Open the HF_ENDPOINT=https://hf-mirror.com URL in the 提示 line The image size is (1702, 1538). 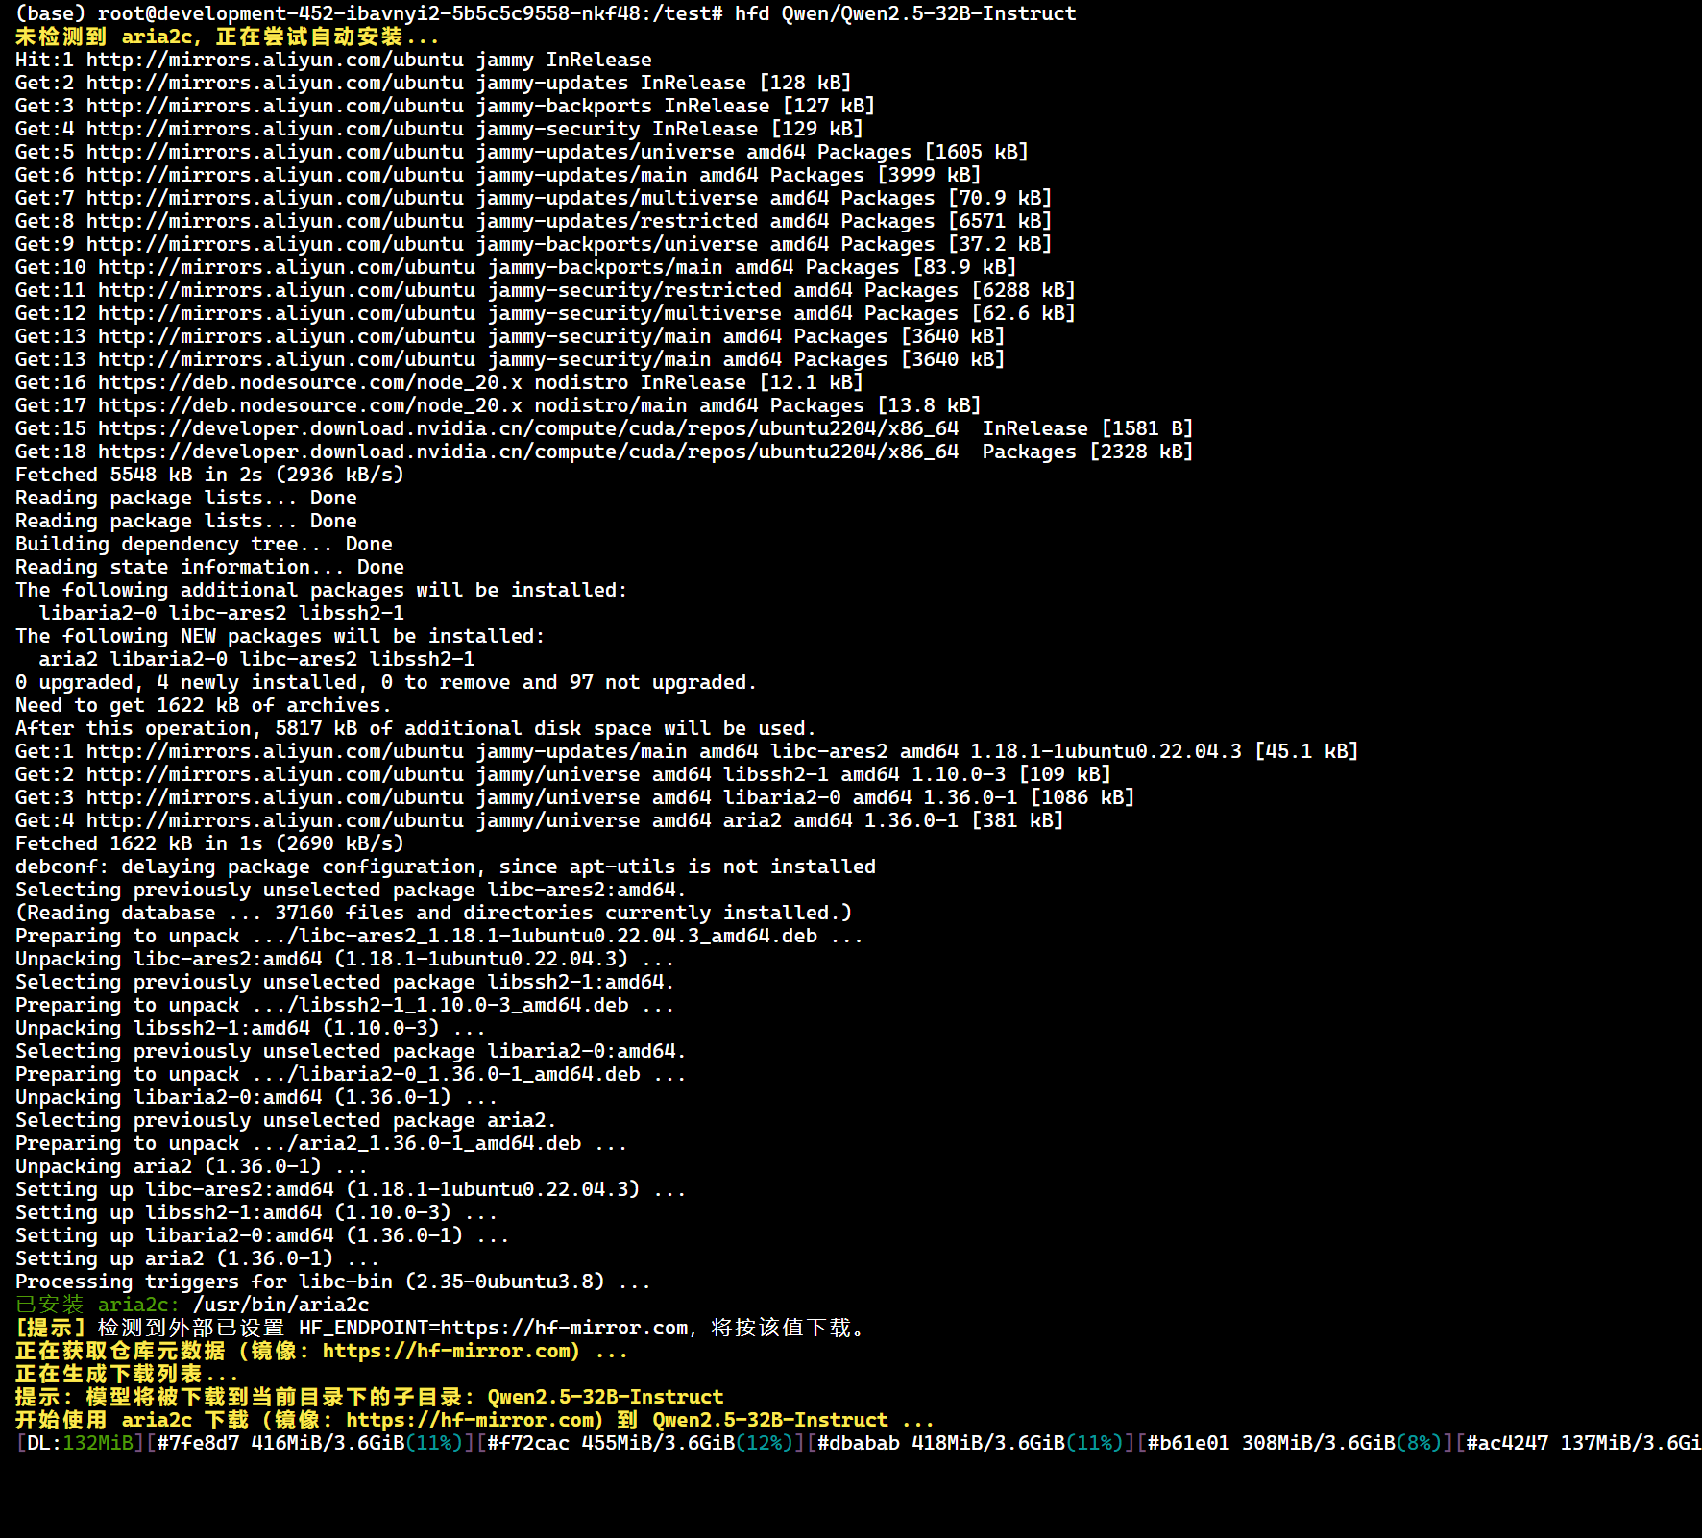pos(493,1328)
